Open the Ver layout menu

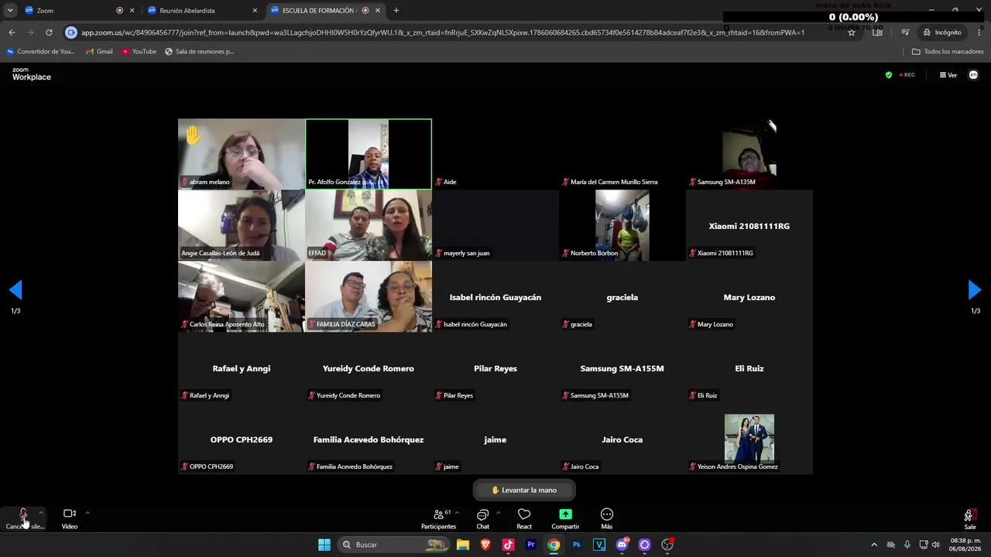click(x=948, y=75)
